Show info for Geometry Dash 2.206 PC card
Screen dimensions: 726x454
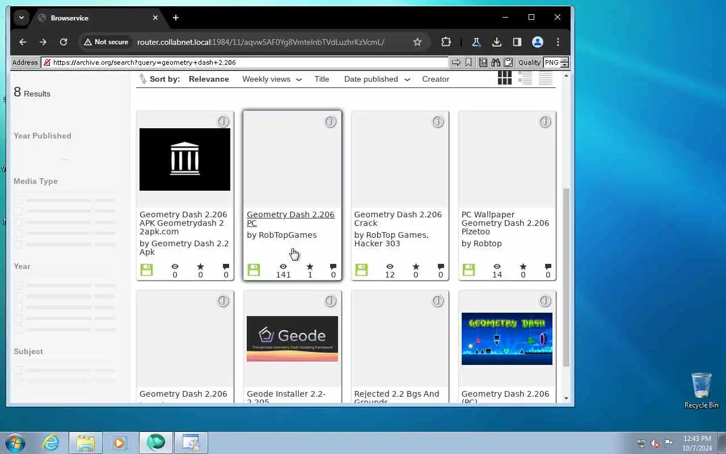coord(330,121)
